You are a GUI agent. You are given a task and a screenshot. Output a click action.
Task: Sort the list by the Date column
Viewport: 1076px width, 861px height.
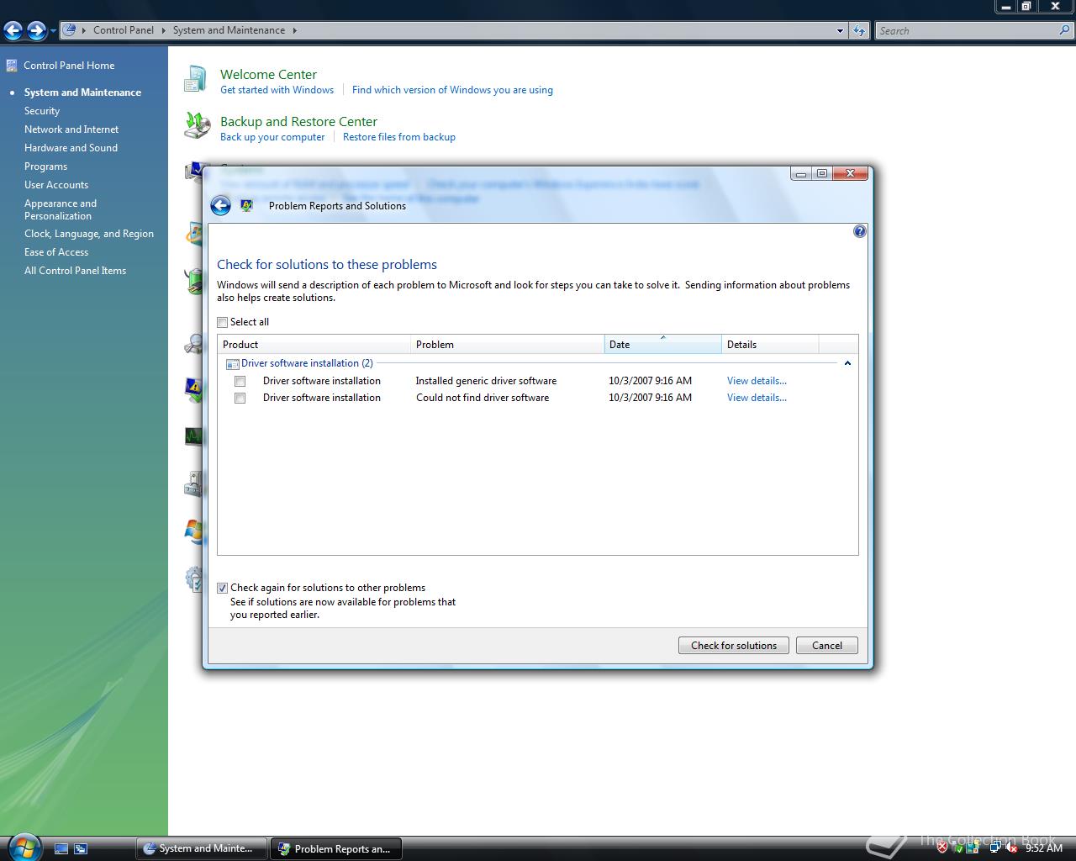[662, 344]
